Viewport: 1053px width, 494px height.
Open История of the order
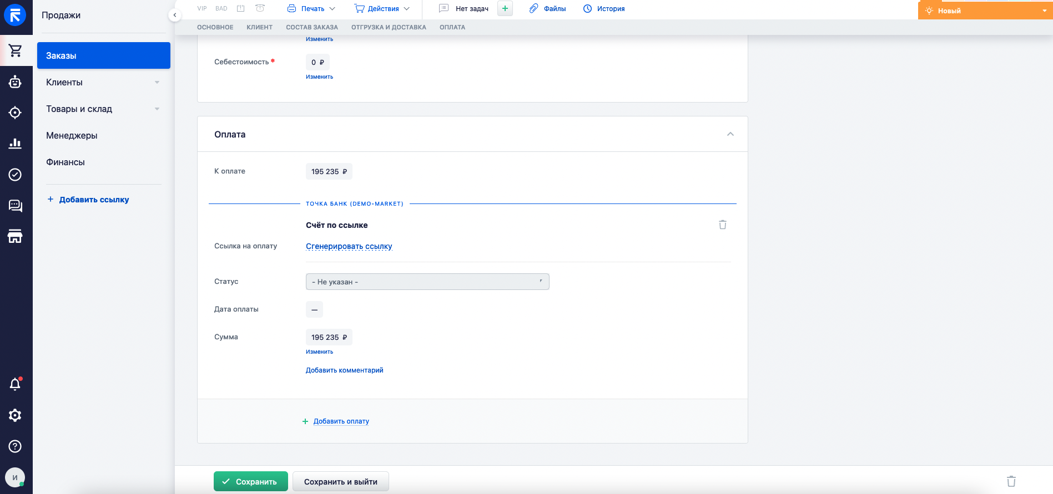(x=604, y=9)
